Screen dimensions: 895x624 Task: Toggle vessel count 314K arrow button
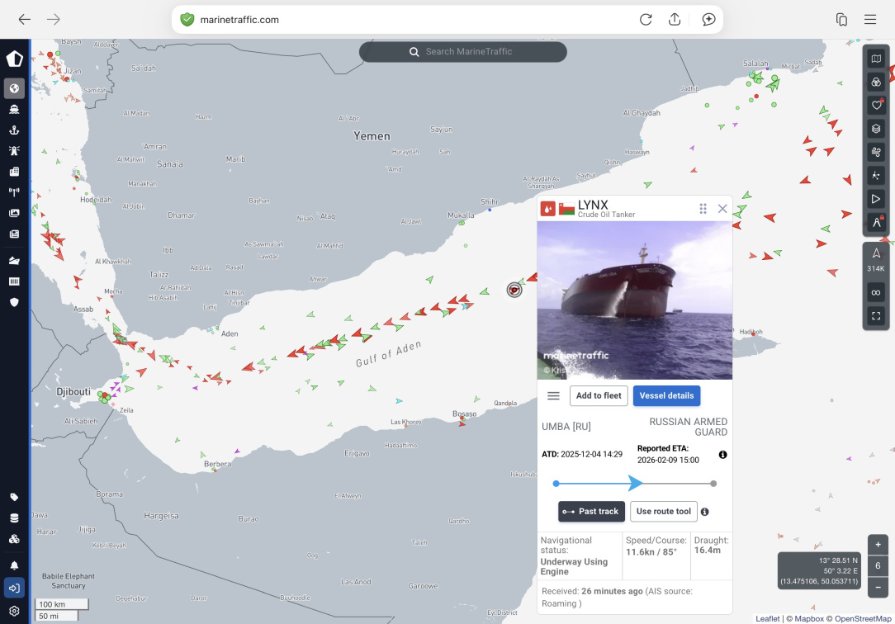point(876,259)
